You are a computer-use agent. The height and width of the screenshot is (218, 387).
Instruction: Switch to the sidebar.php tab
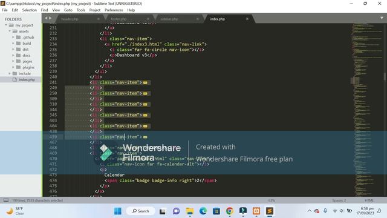pyautogui.click(x=169, y=19)
